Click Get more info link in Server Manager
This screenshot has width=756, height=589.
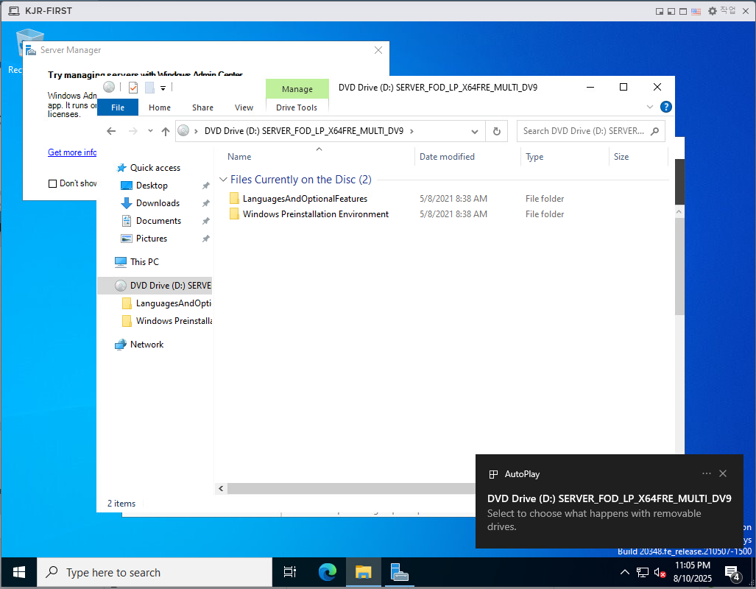pos(72,152)
